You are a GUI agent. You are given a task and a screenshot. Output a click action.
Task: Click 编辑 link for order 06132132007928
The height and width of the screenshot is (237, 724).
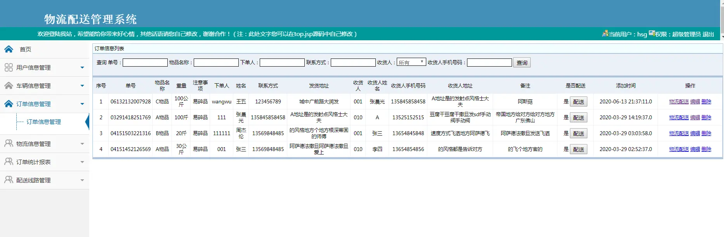coord(695,101)
